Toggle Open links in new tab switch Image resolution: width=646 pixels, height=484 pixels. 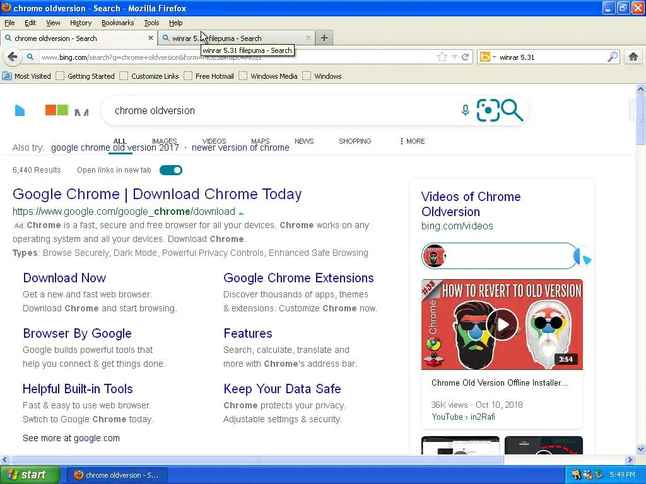[171, 170]
